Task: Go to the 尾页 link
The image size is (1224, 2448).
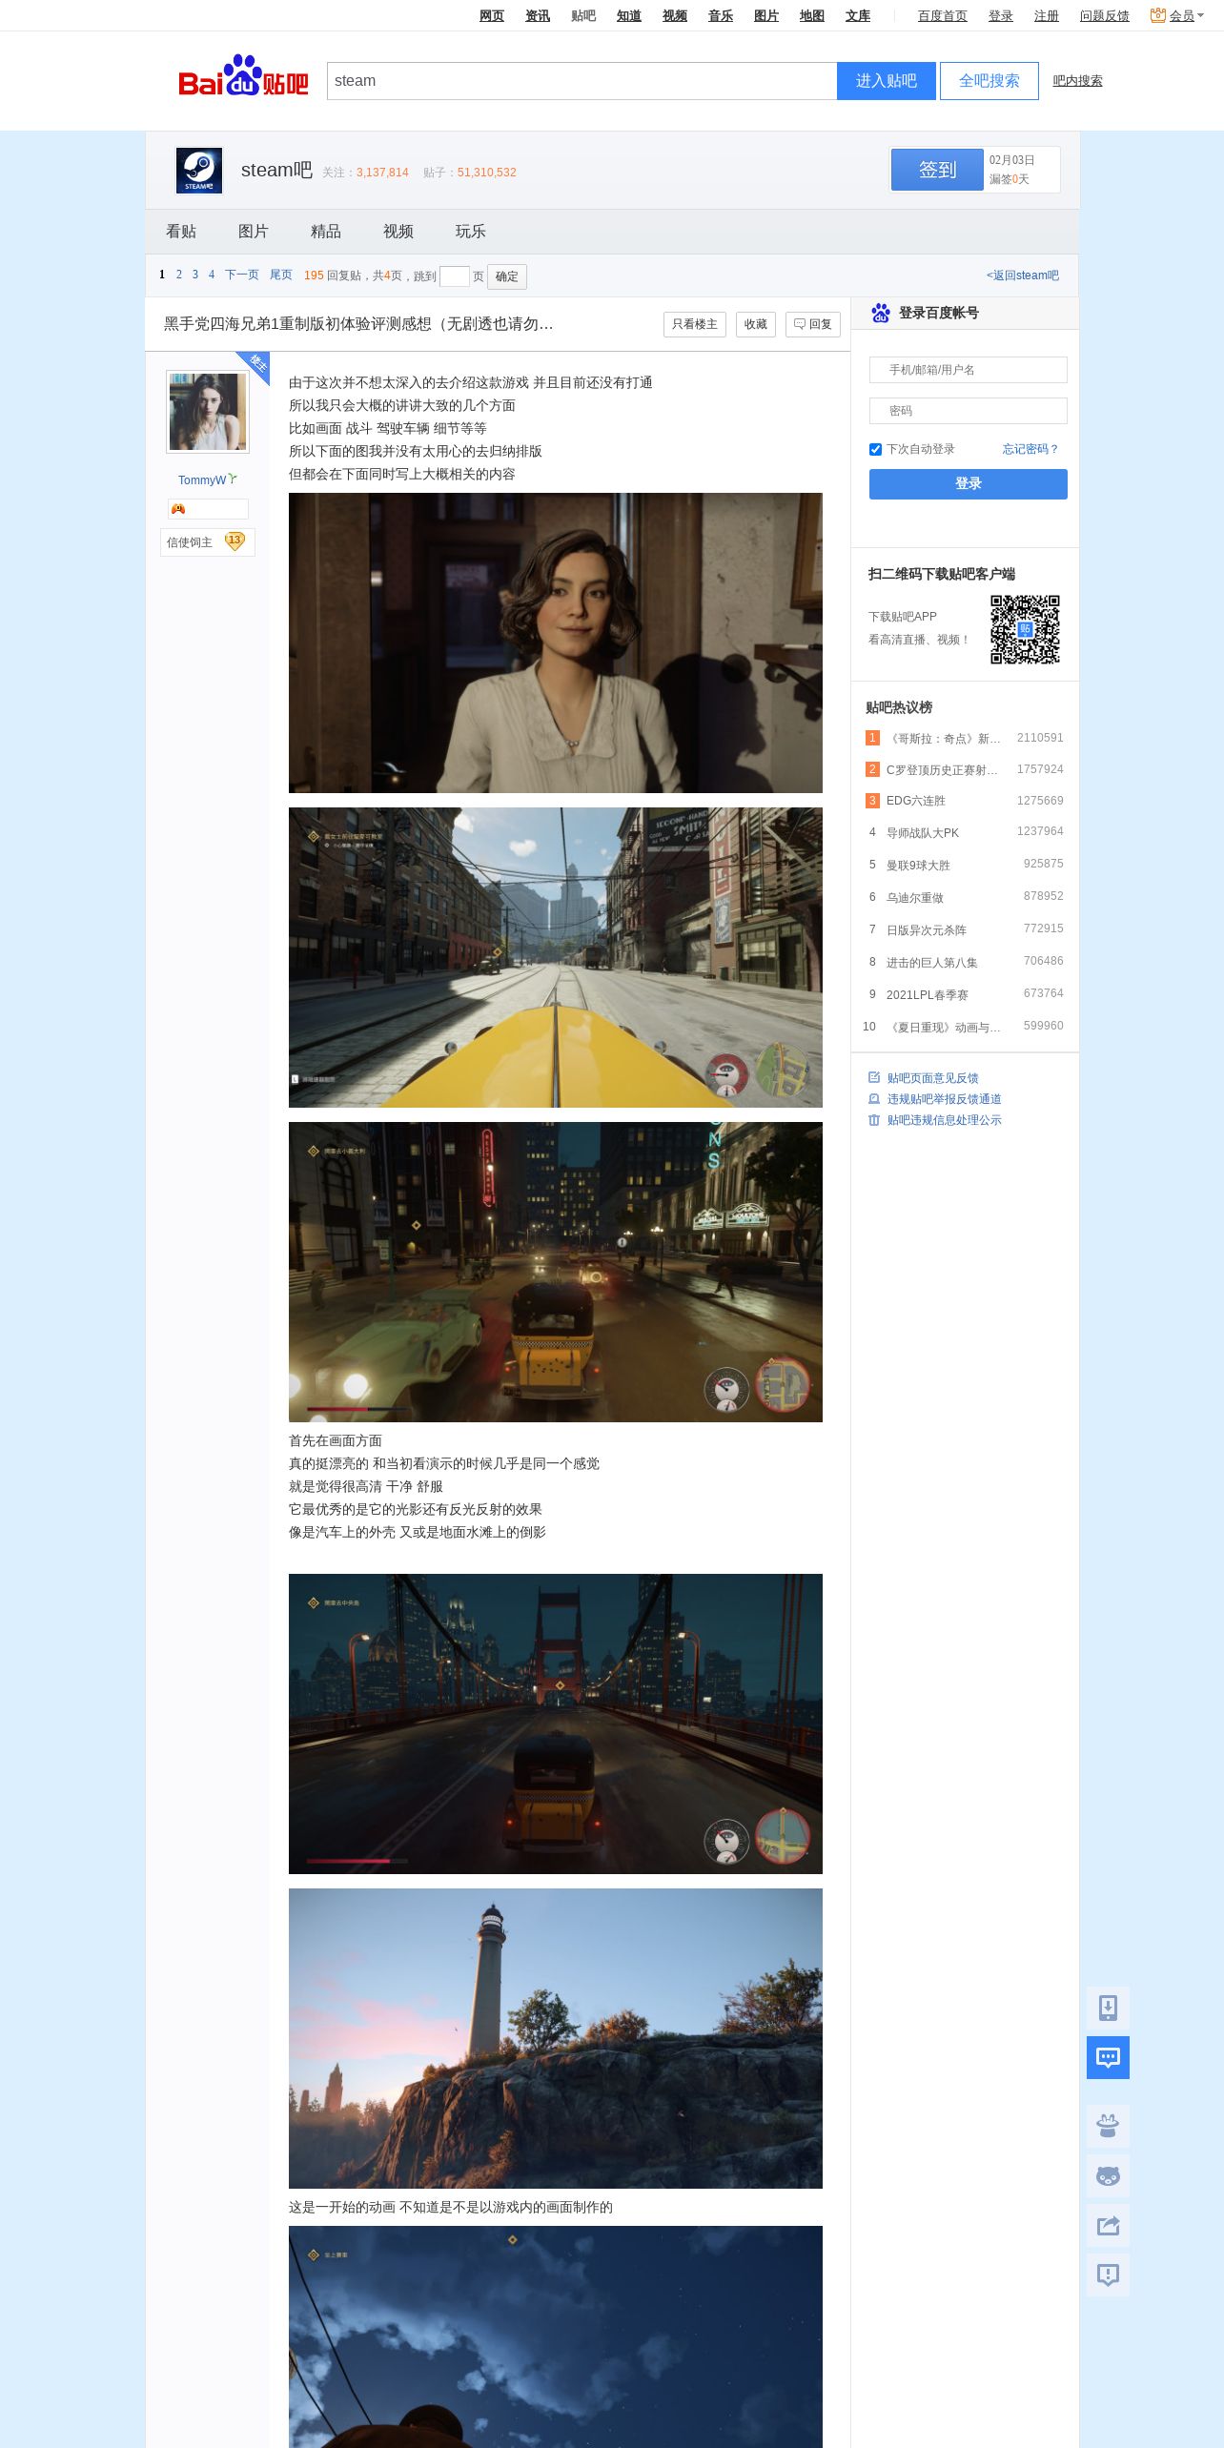Action: (x=281, y=275)
